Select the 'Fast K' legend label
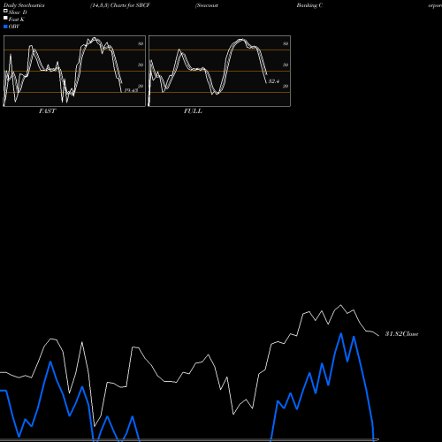 point(17,19)
